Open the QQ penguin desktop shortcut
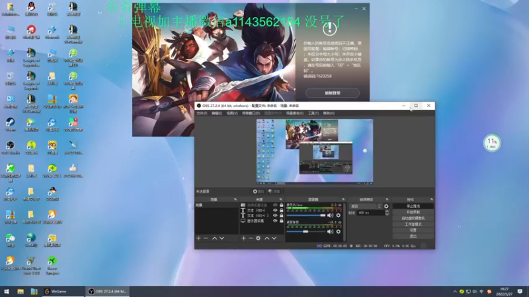 (x=31, y=9)
